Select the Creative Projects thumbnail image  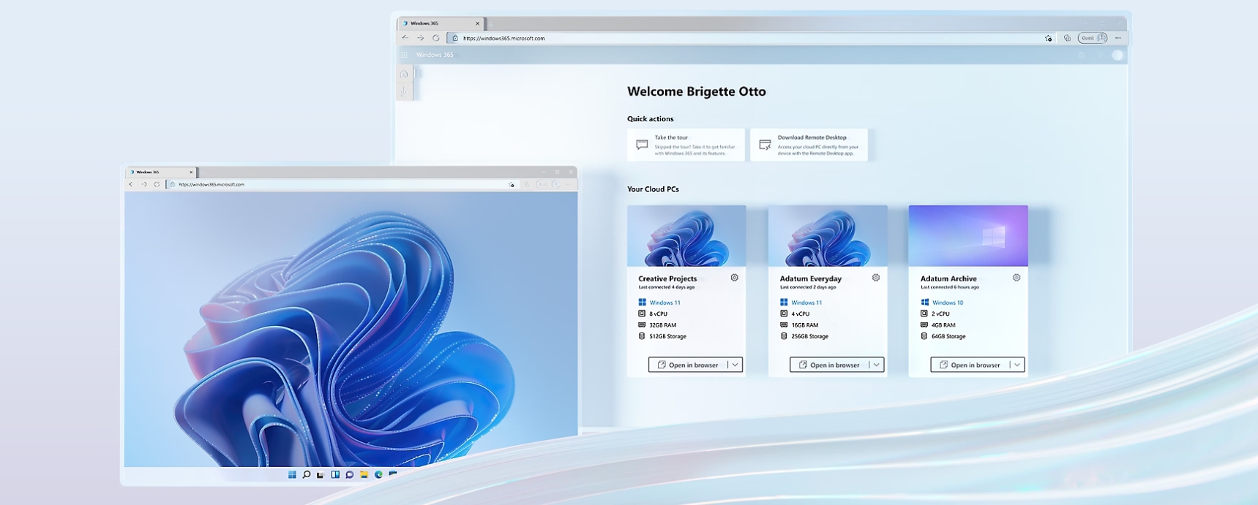686,236
